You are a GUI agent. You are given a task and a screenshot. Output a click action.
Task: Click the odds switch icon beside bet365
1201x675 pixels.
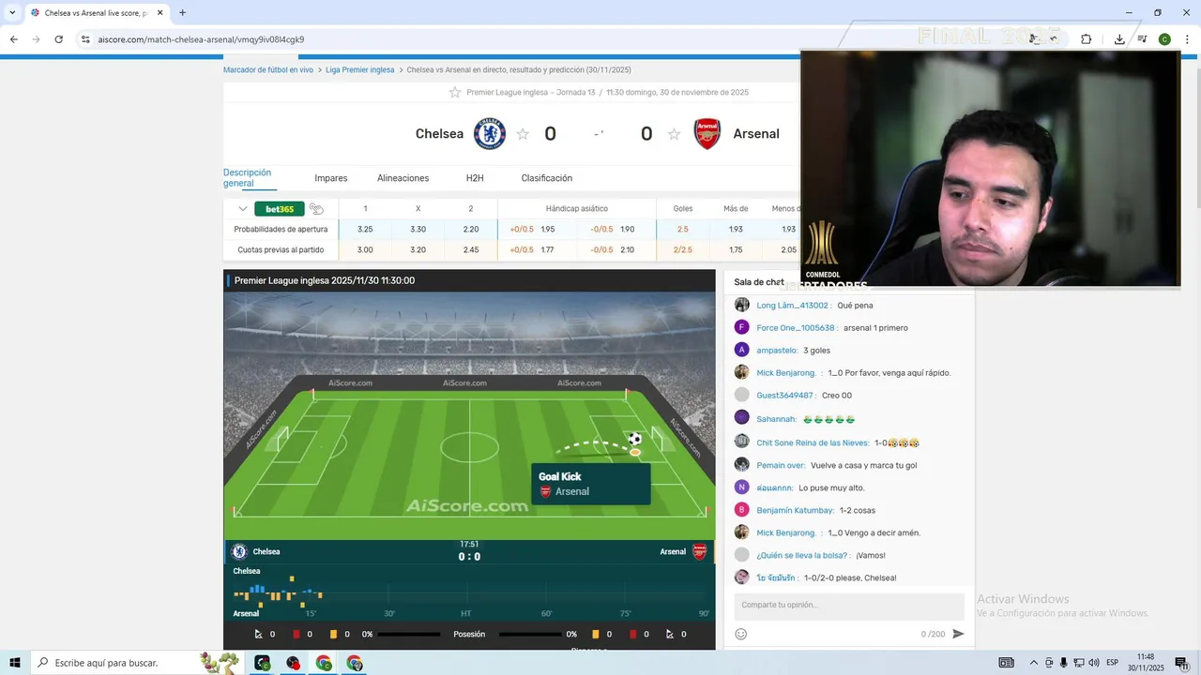tap(317, 209)
